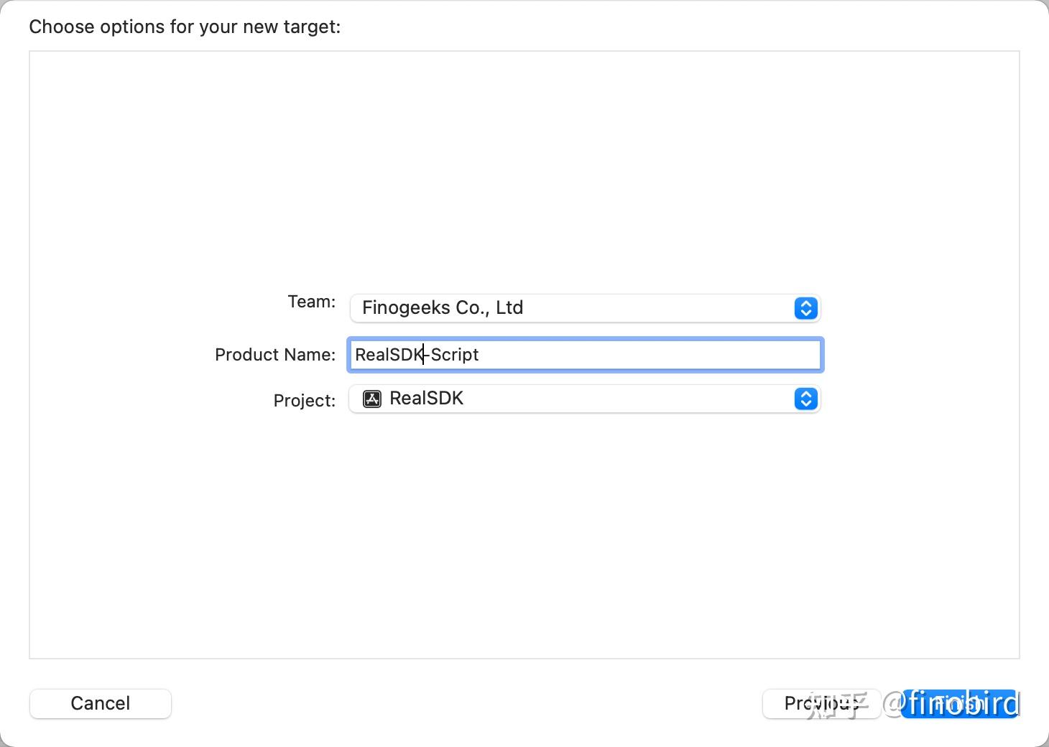Click the blue arrows on the Team popup
1049x747 pixels.
[x=805, y=308]
